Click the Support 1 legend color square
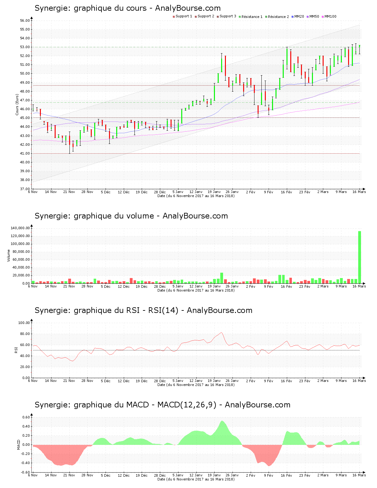 (174, 17)
